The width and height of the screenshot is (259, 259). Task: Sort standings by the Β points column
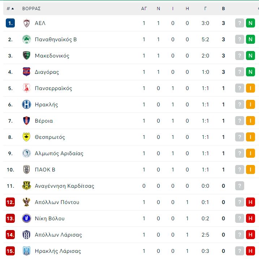(x=223, y=9)
